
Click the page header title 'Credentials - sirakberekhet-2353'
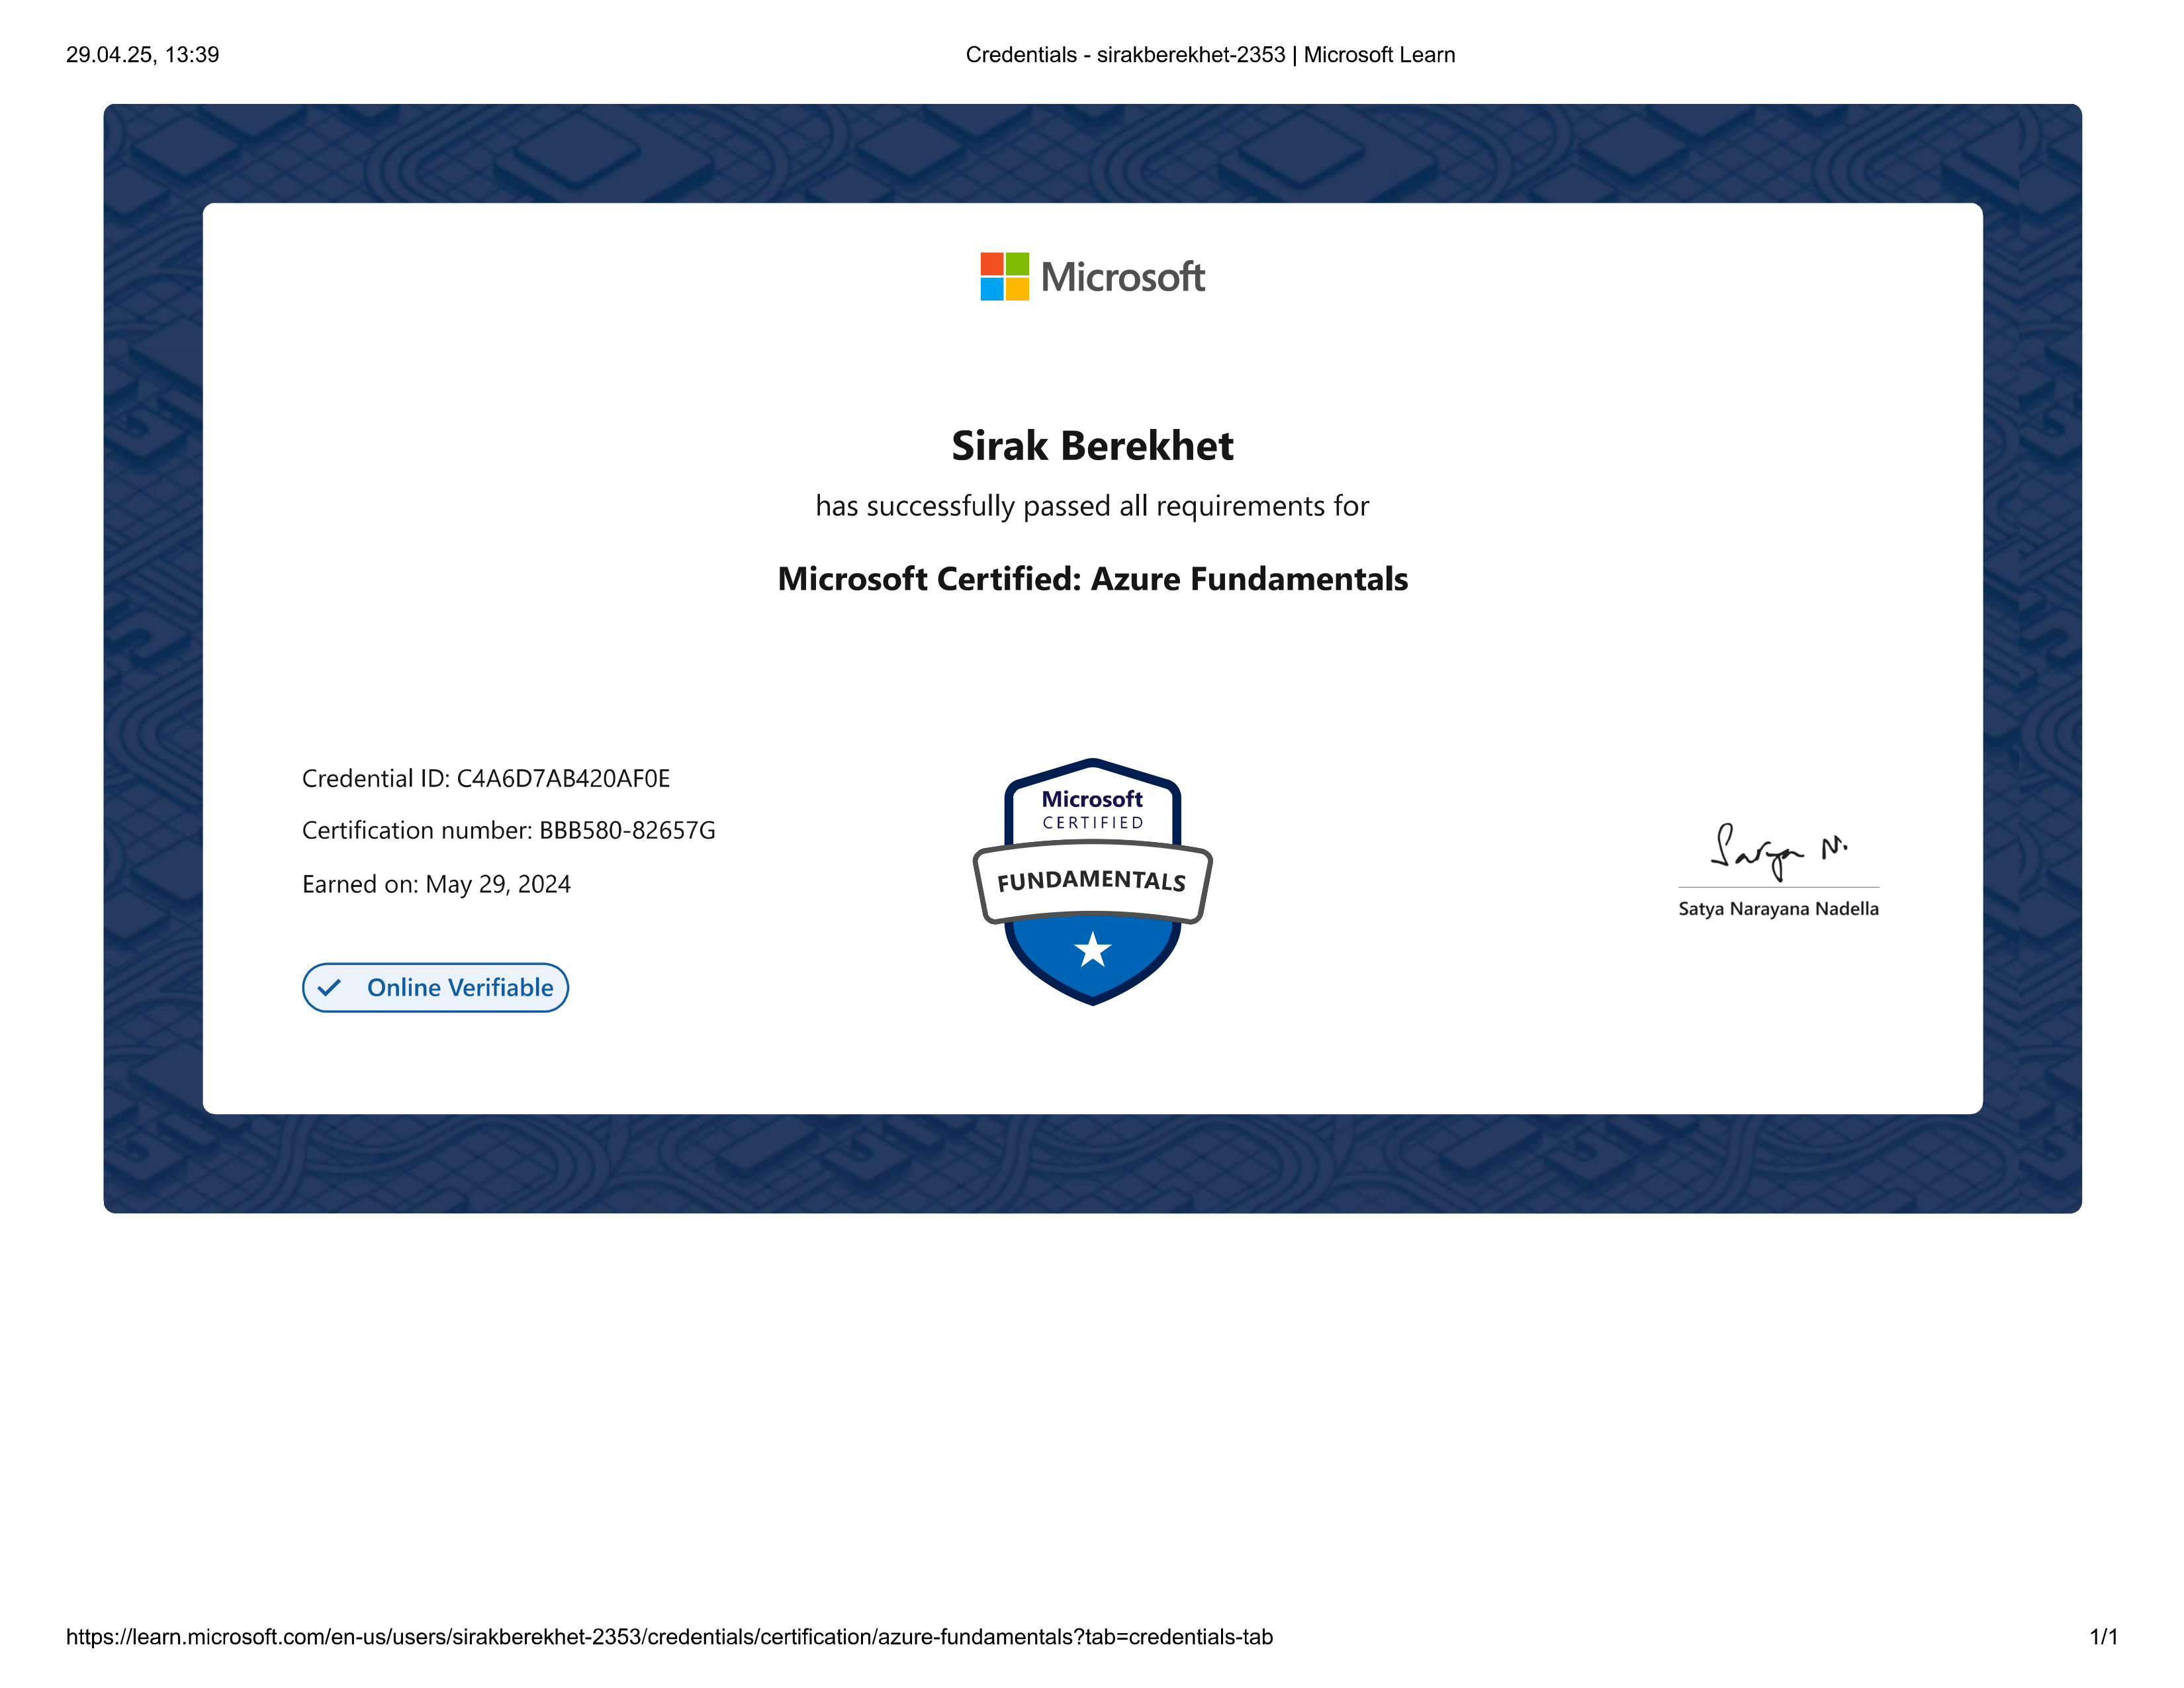pos(1125,55)
